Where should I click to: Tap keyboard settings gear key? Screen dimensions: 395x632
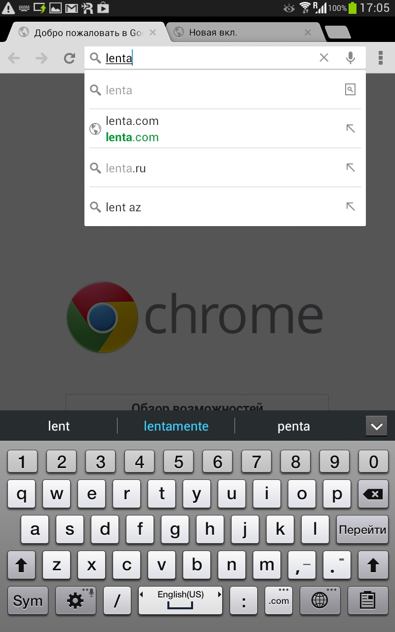[76, 600]
